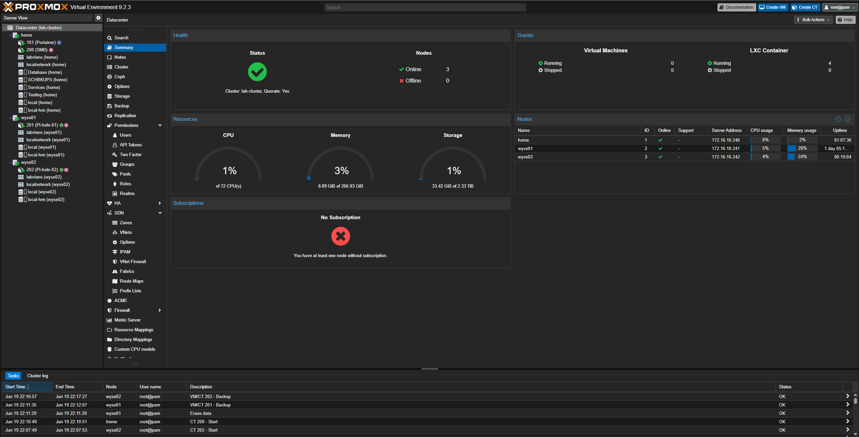Open Fabrics under SDN
859x437 pixels.
127,271
